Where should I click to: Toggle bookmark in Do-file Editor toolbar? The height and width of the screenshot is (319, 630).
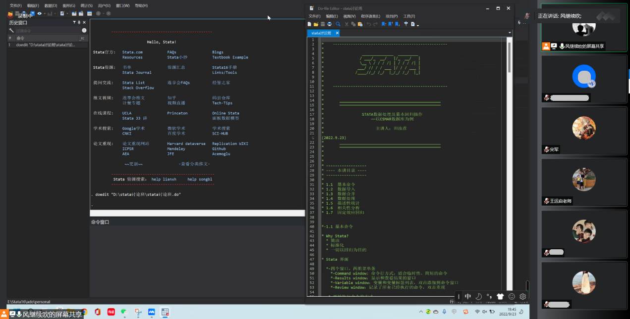pyautogui.click(x=384, y=24)
